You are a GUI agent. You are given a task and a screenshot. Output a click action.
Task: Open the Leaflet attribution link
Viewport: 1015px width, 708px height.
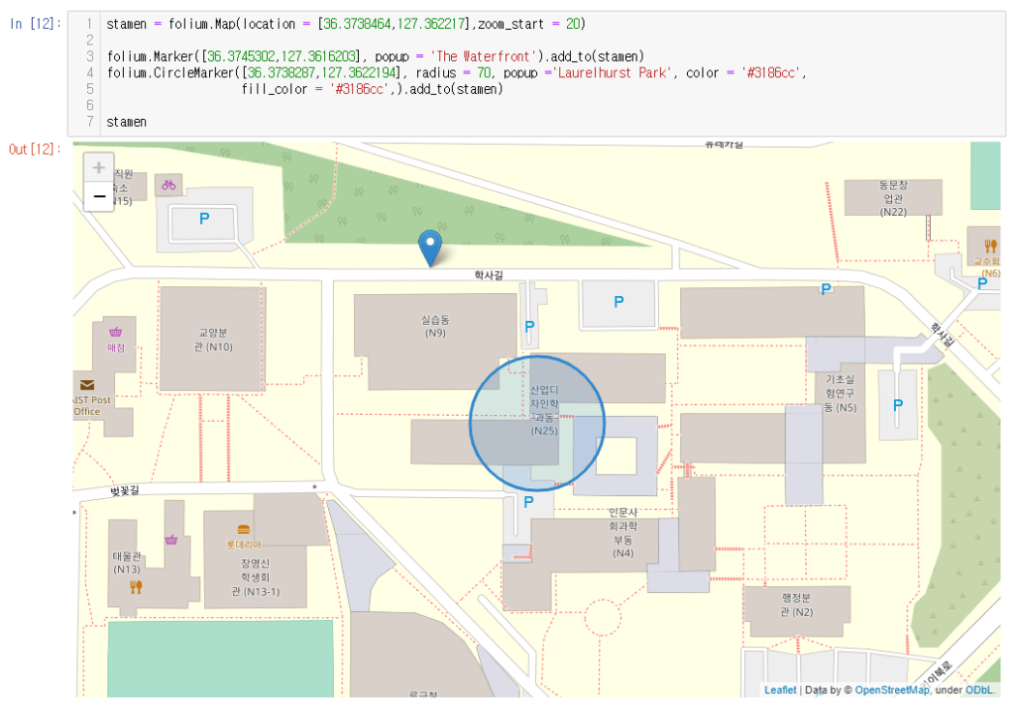point(780,690)
